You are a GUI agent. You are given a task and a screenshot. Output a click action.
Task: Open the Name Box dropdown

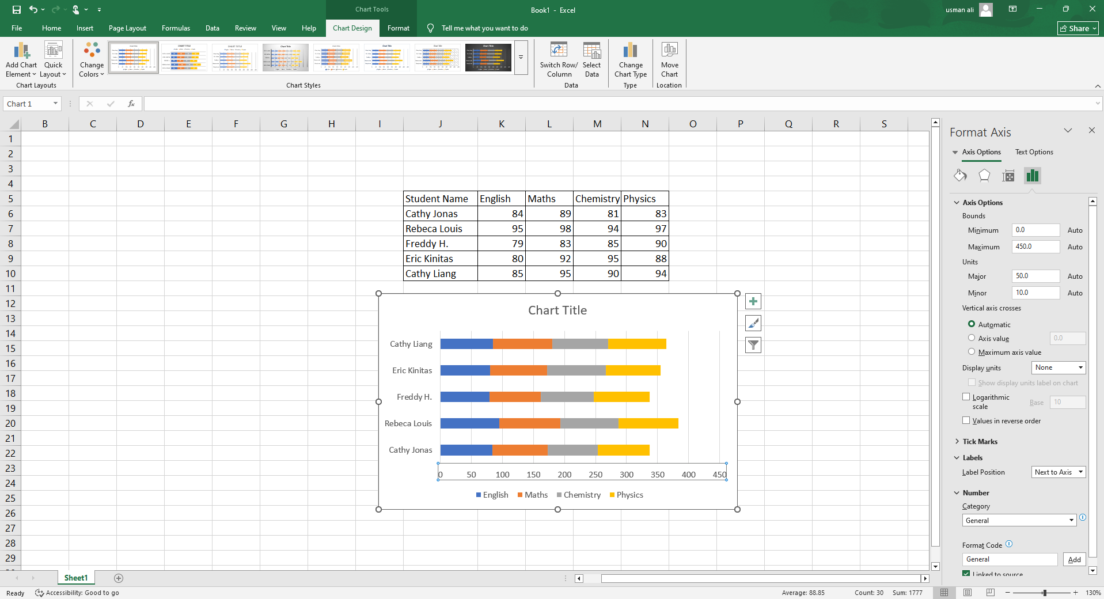point(55,104)
